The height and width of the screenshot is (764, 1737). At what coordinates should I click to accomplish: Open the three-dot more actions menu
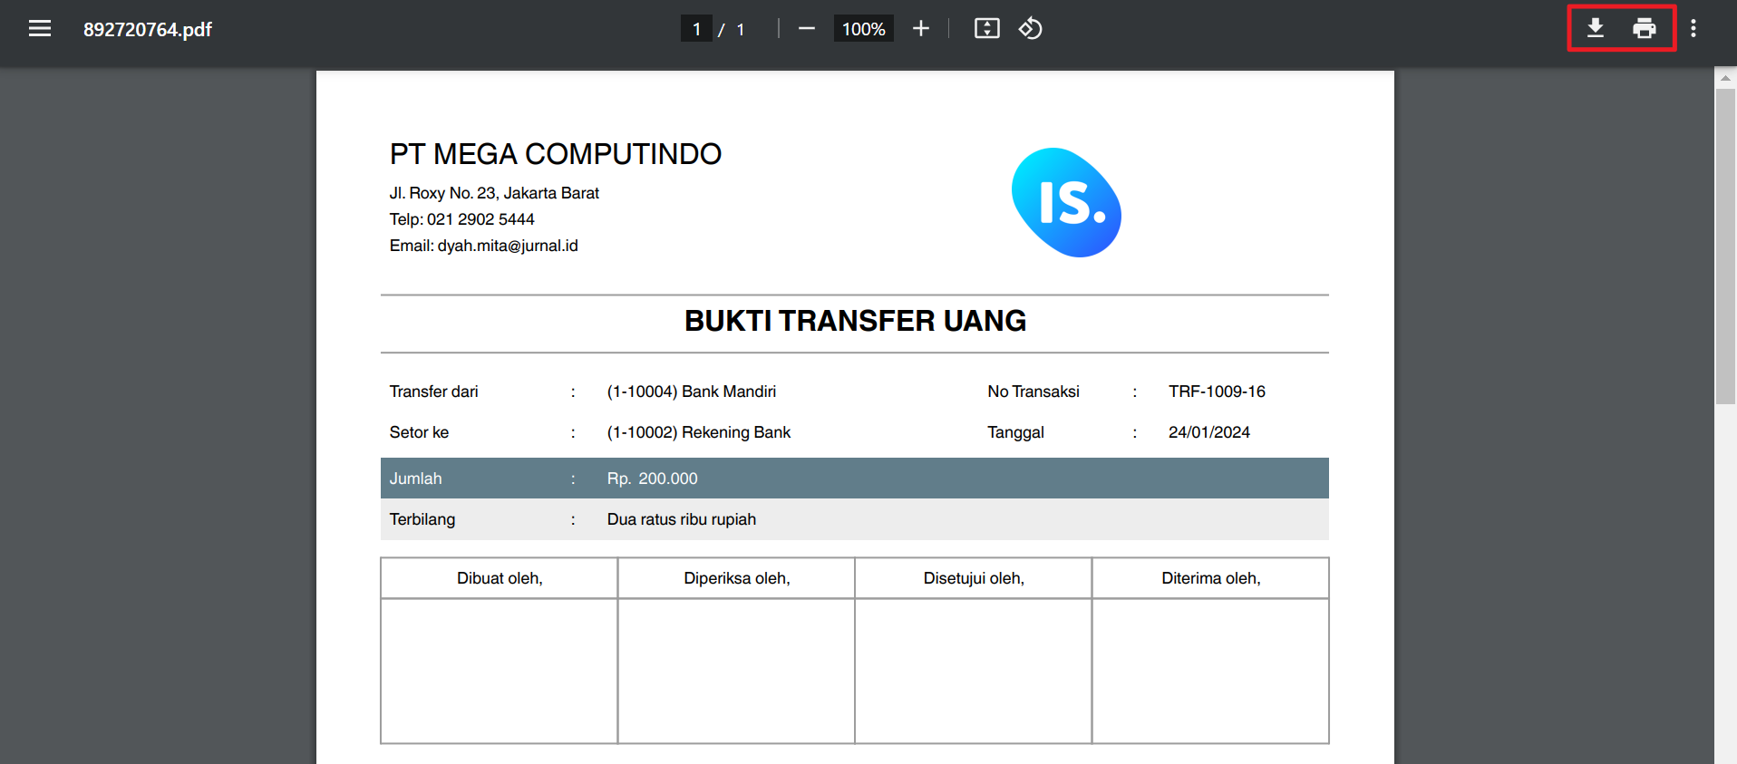1693,29
